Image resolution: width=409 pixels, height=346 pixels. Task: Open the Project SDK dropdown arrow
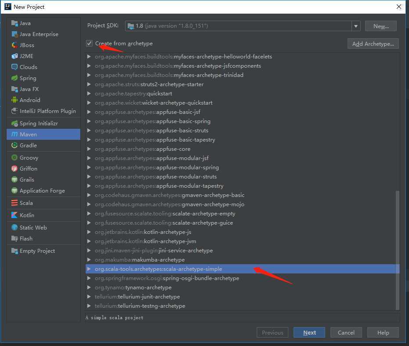tap(356, 26)
